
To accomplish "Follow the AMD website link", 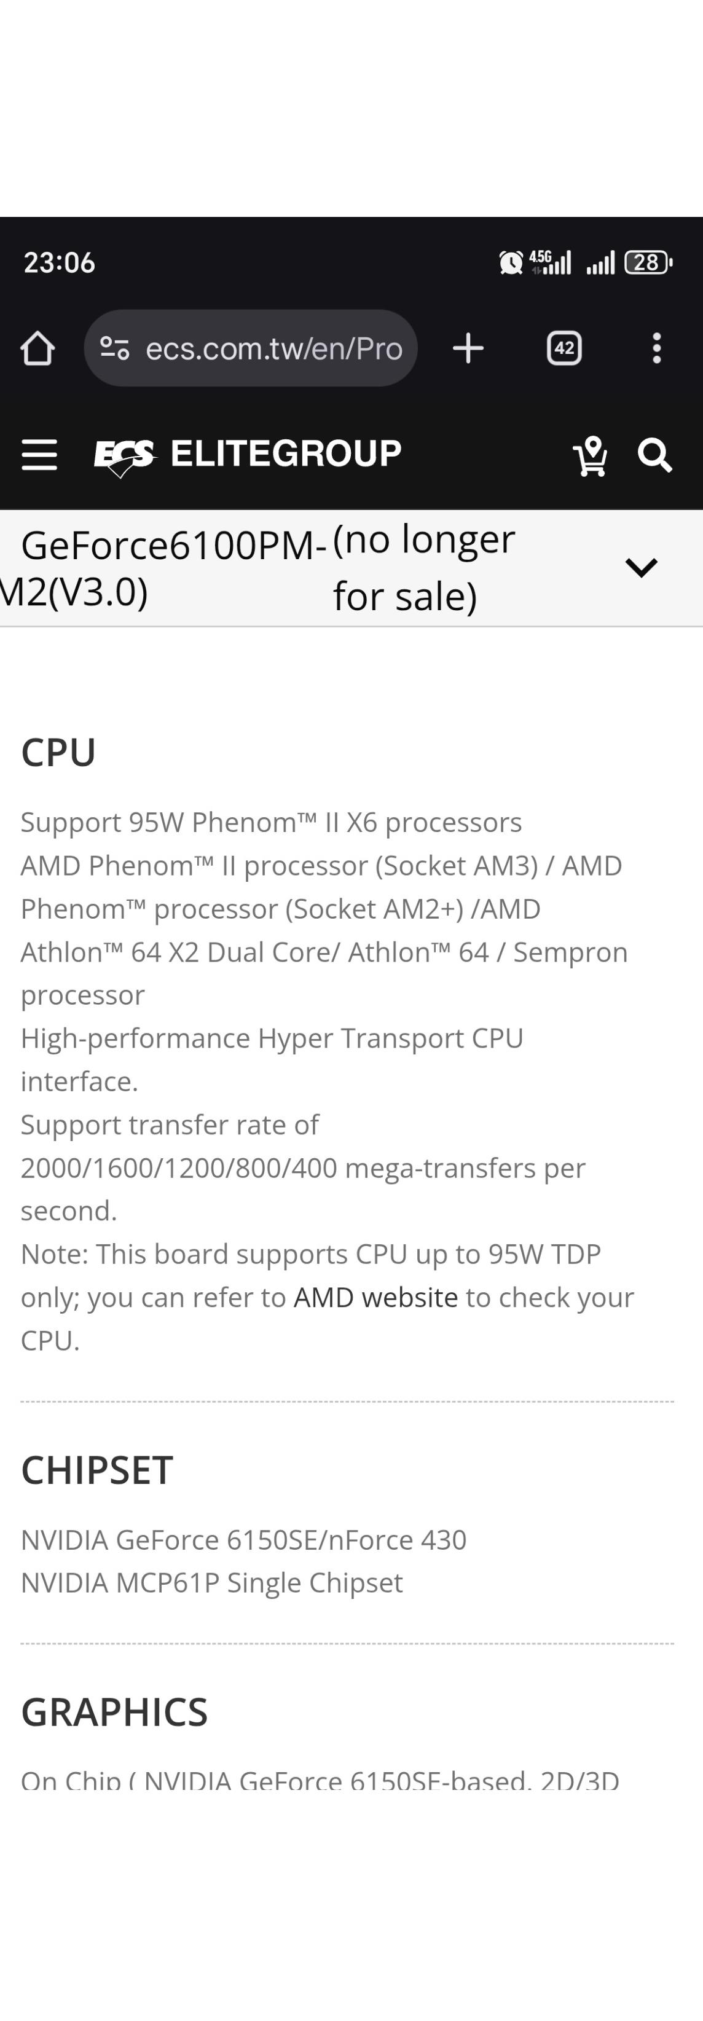I will [x=375, y=1298].
